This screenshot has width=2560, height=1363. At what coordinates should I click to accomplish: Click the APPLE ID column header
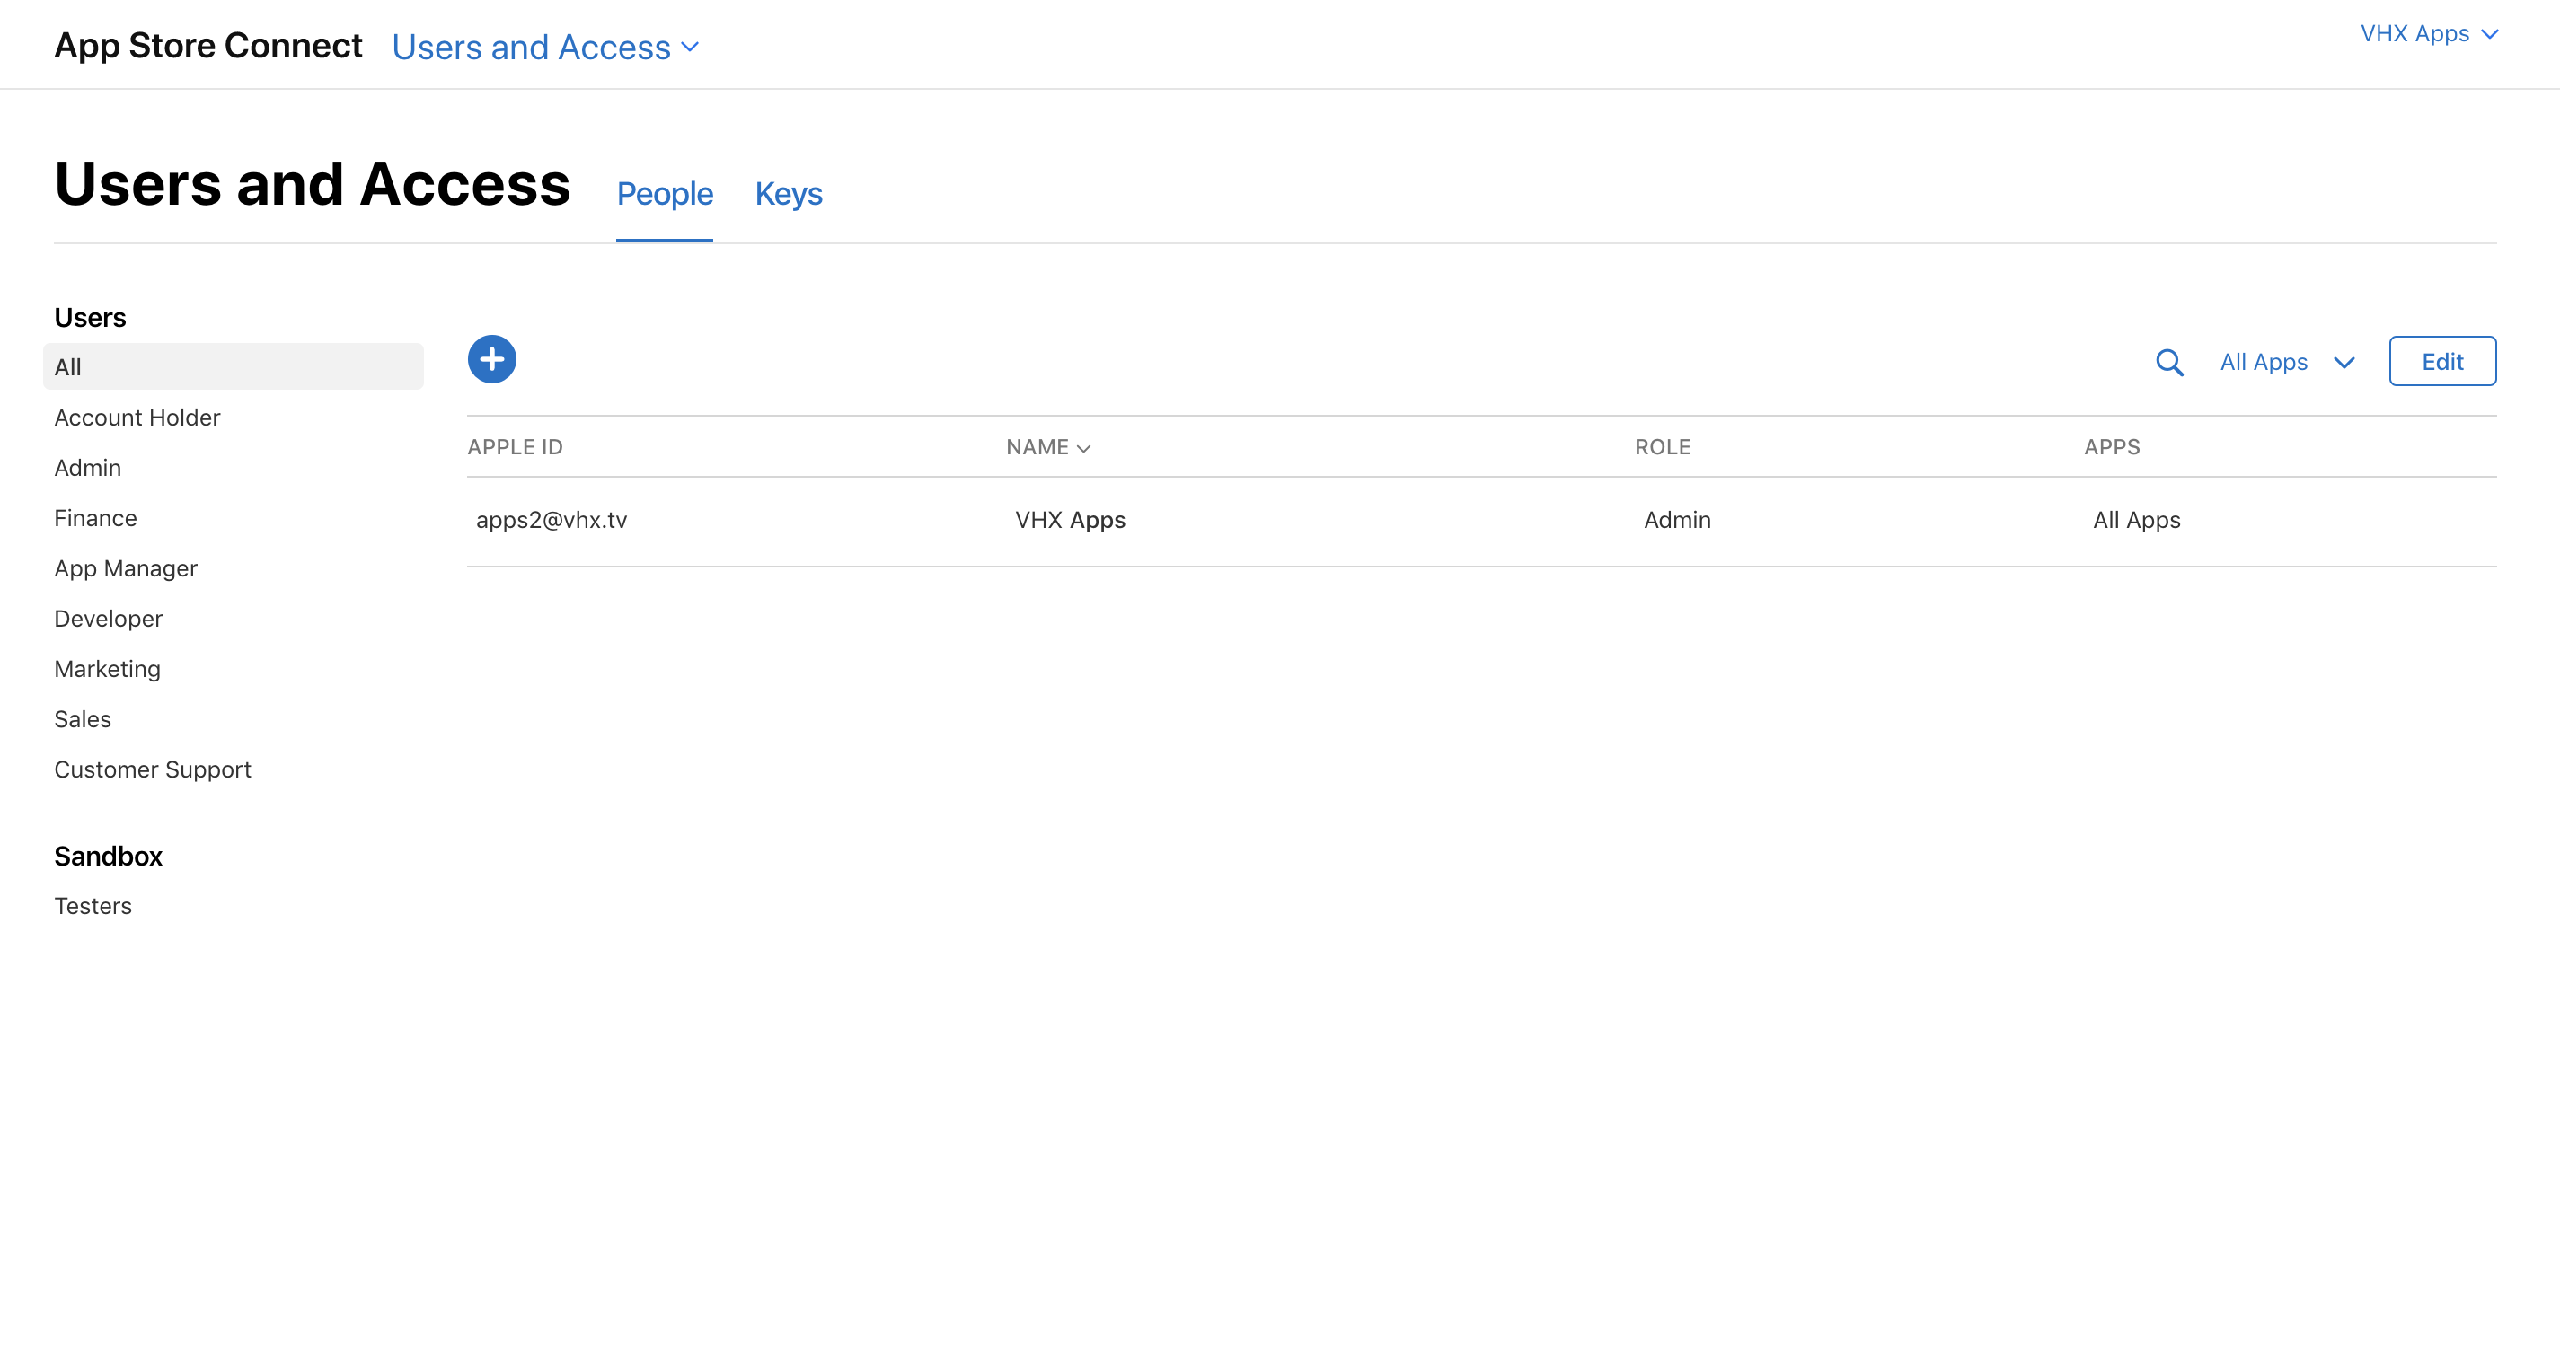tap(515, 447)
